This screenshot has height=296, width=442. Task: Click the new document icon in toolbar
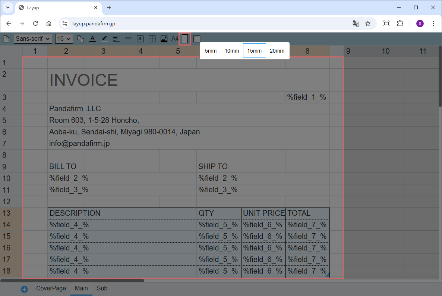point(6,39)
